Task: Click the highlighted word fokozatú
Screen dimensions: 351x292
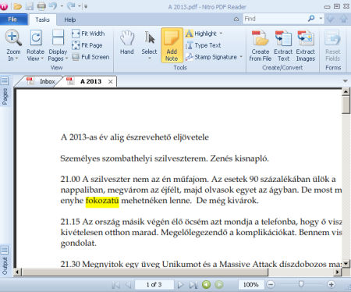Action: click(x=102, y=201)
